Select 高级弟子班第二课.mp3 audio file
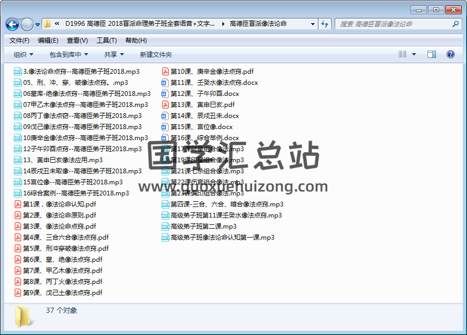Screen dimensions: 467x335 tap(203, 226)
